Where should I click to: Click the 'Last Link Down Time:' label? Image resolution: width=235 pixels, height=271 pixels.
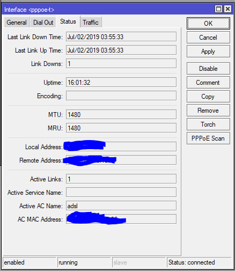(35, 37)
